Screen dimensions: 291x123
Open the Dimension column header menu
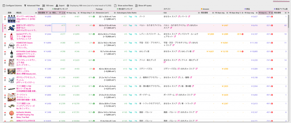coord(115,13)
